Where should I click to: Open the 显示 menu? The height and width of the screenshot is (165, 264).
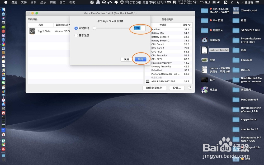tap(43, 2)
